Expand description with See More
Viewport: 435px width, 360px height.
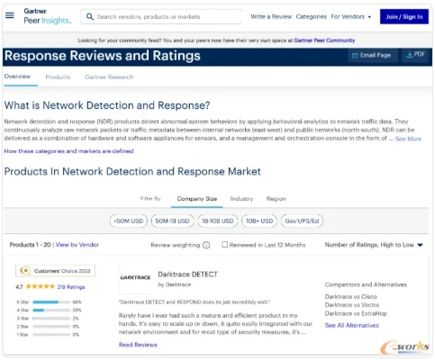[x=408, y=139]
